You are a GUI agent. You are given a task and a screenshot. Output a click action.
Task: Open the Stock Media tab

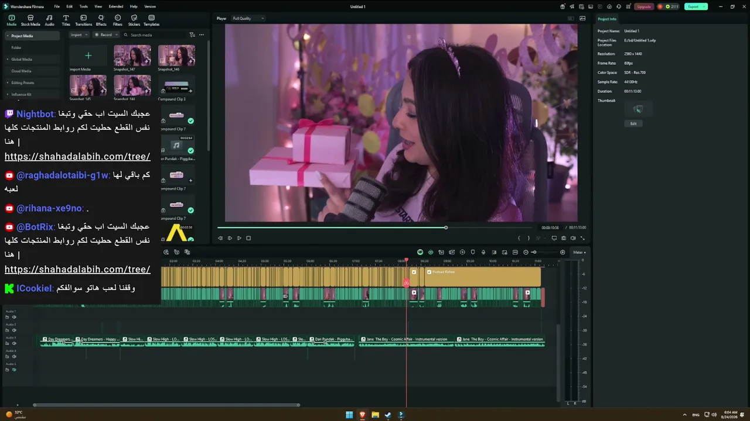[x=30, y=20]
